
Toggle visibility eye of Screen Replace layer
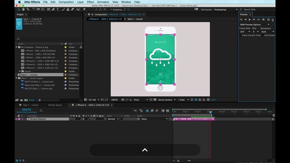coord(71,119)
